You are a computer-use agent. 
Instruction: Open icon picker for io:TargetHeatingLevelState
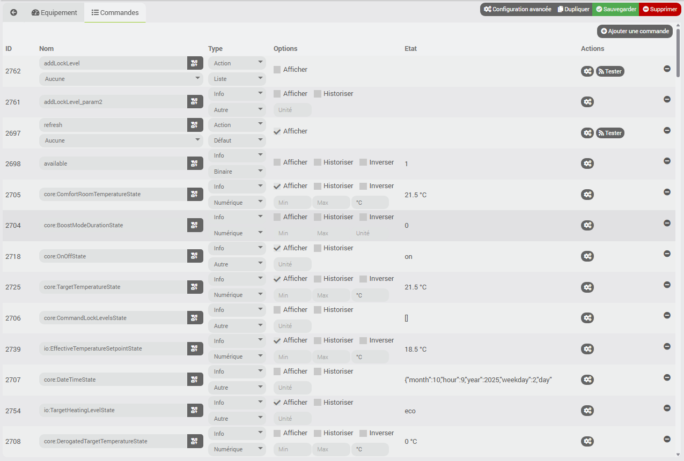click(195, 410)
